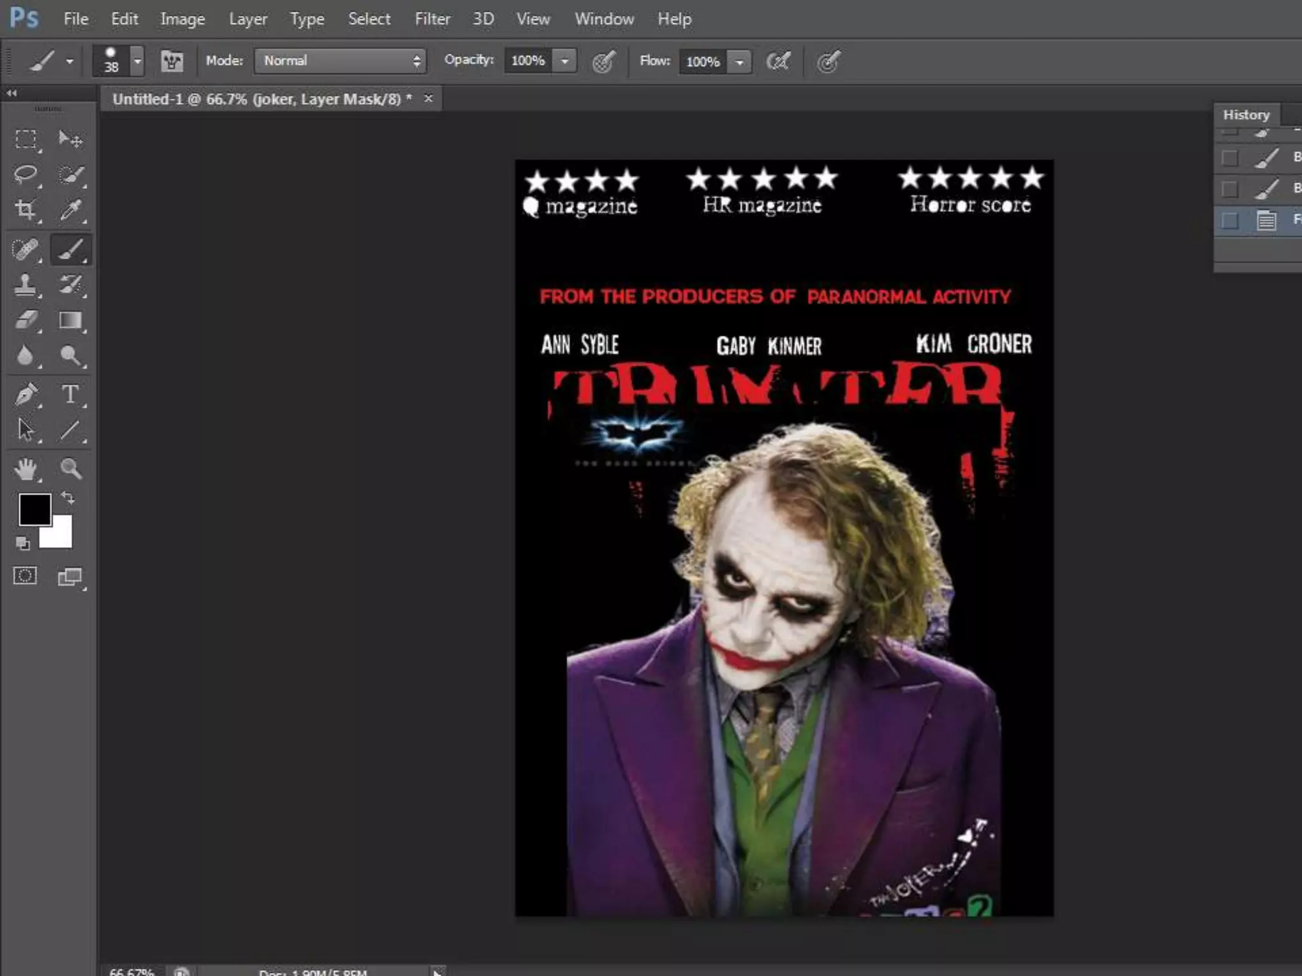Image resolution: width=1302 pixels, height=976 pixels.
Task: Close the Untitled-1 document tab
Action: pos(428,98)
